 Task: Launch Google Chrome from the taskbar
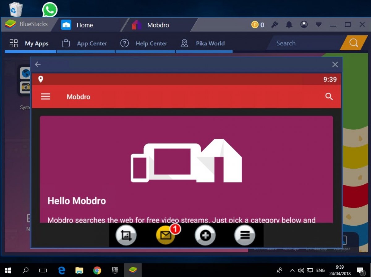(97, 271)
